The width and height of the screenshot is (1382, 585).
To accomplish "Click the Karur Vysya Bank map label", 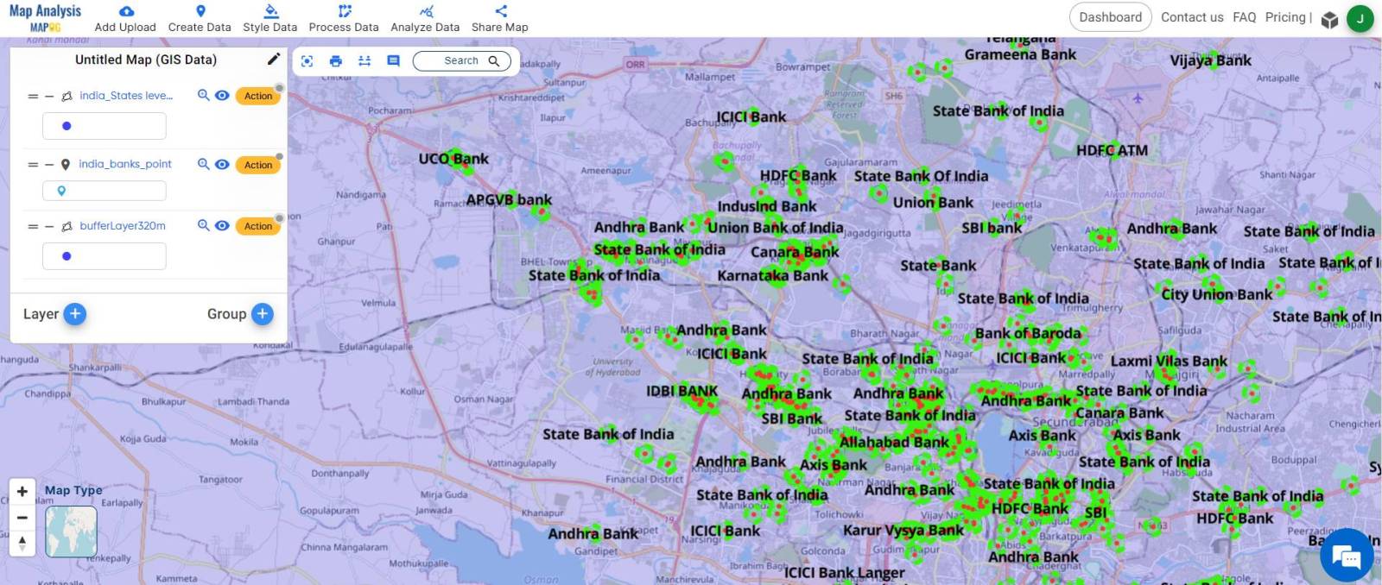I will pyautogui.click(x=903, y=530).
